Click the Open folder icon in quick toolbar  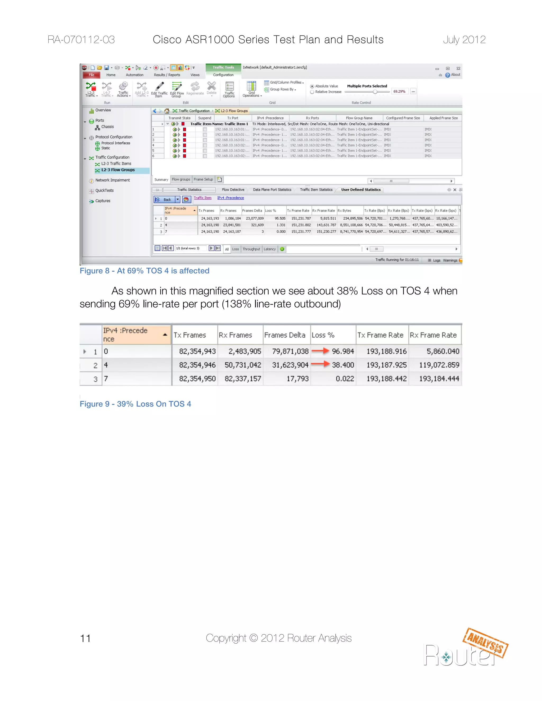pyautogui.click(x=100, y=68)
